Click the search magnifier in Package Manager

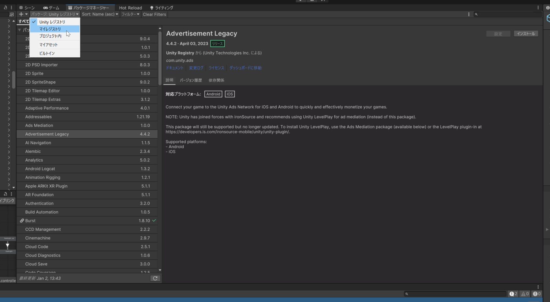tap(476, 14)
